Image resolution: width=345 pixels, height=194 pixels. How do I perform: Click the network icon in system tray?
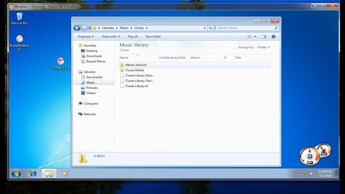(x=305, y=174)
